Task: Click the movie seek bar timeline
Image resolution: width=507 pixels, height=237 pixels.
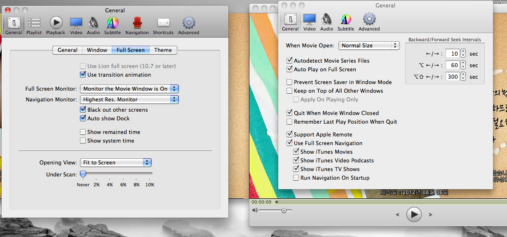Action: point(390,202)
